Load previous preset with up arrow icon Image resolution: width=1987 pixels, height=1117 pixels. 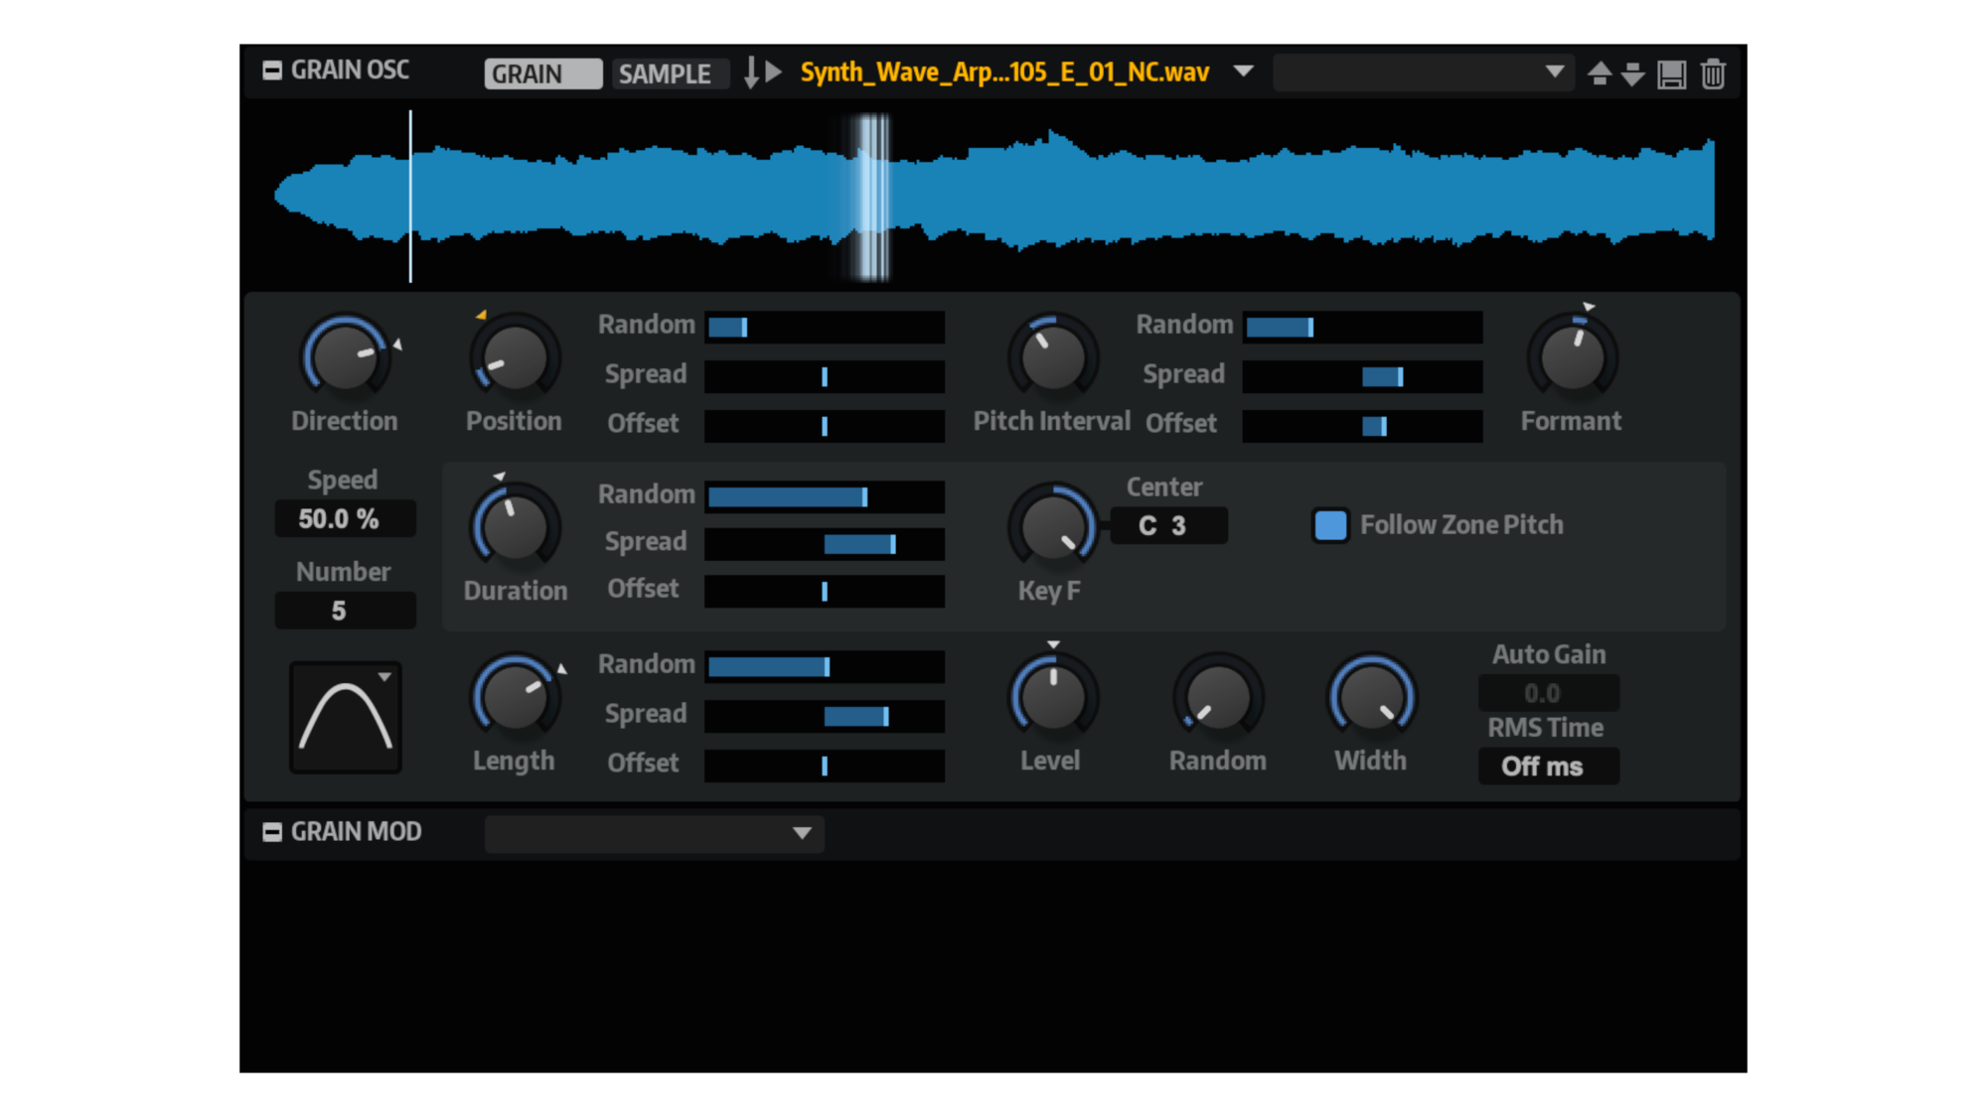point(1599,72)
